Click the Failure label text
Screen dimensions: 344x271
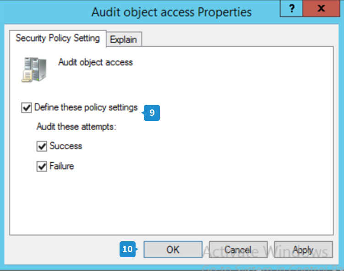(62, 167)
